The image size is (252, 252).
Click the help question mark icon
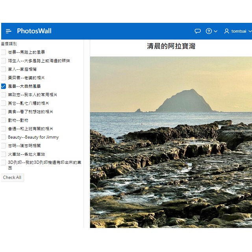pos(209,31)
